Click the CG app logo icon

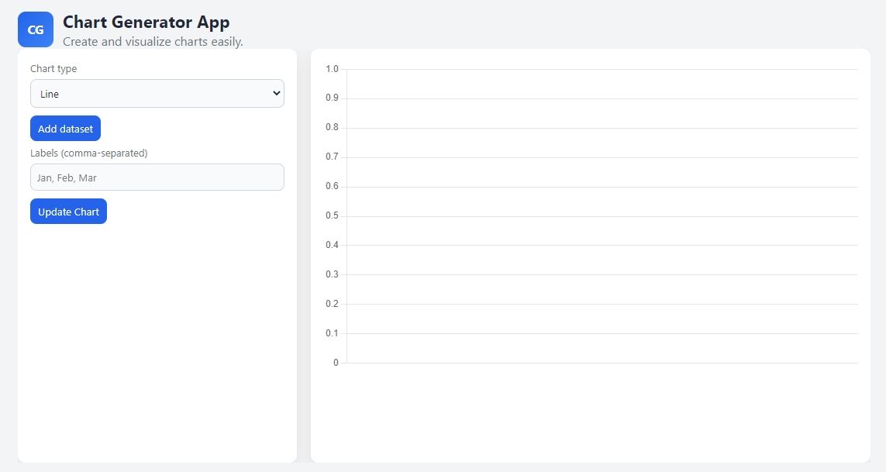pyautogui.click(x=36, y=29)
